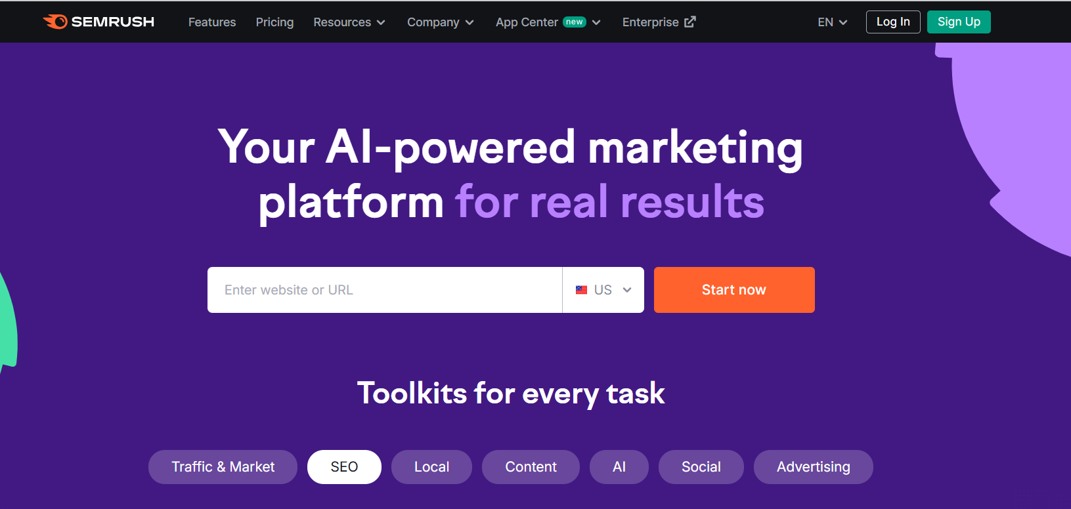
Task: Click the green "new" badge
Action: 575,22
